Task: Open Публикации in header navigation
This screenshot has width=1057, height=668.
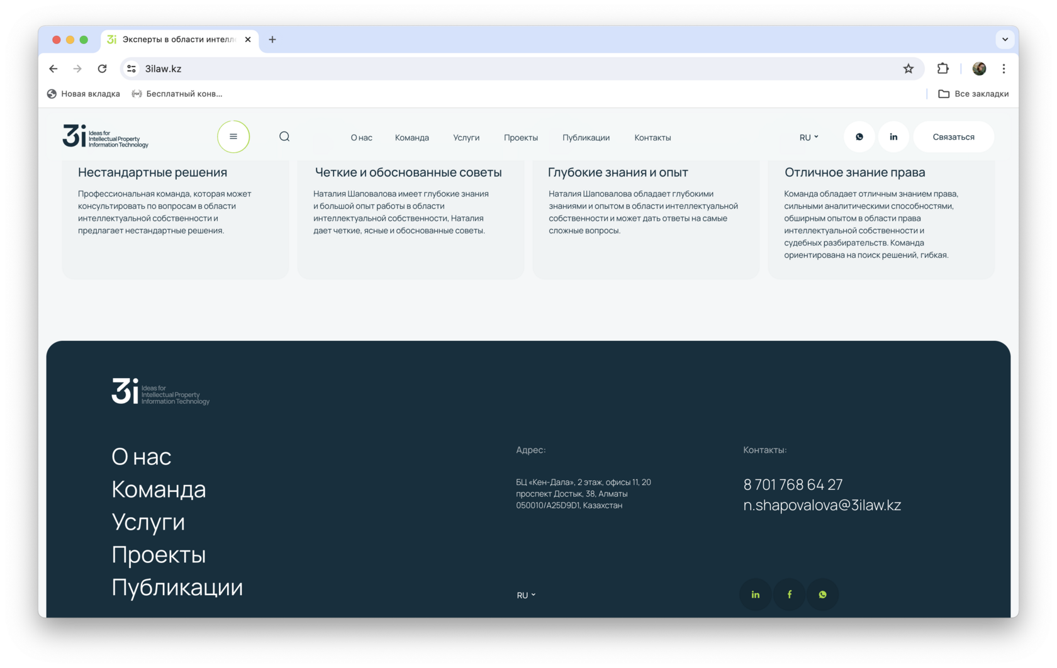Action: [x=586, y=138]
